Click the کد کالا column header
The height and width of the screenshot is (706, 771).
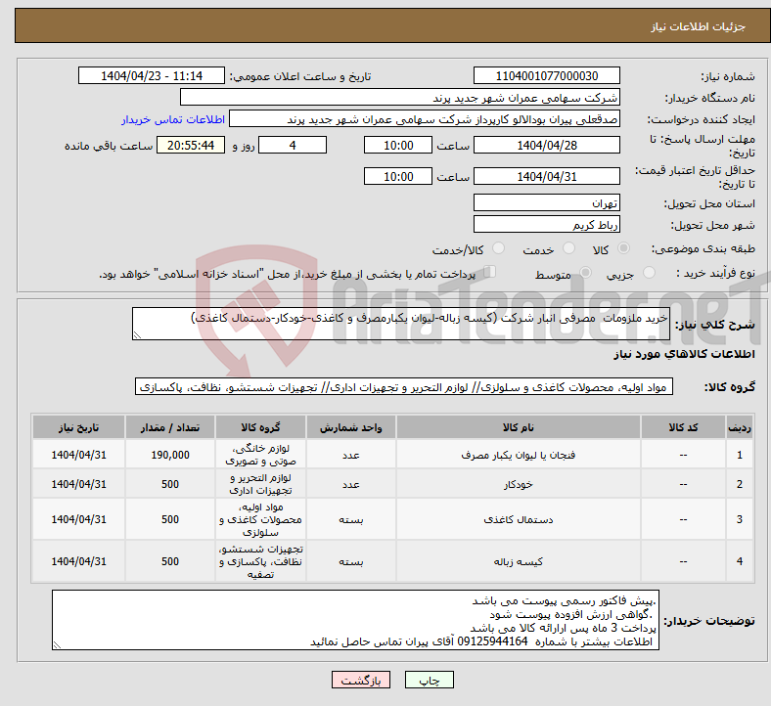pyautogui.click(x=683, y=427)
